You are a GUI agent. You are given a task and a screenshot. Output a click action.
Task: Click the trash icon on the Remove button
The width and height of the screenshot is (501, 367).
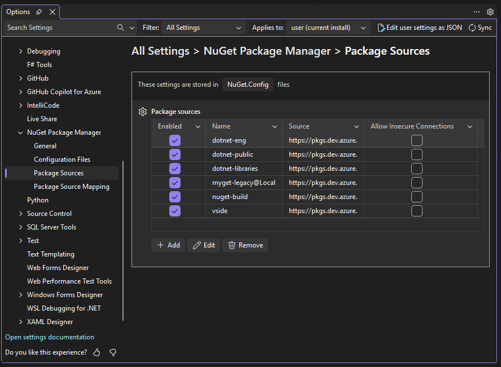point(231,245)
